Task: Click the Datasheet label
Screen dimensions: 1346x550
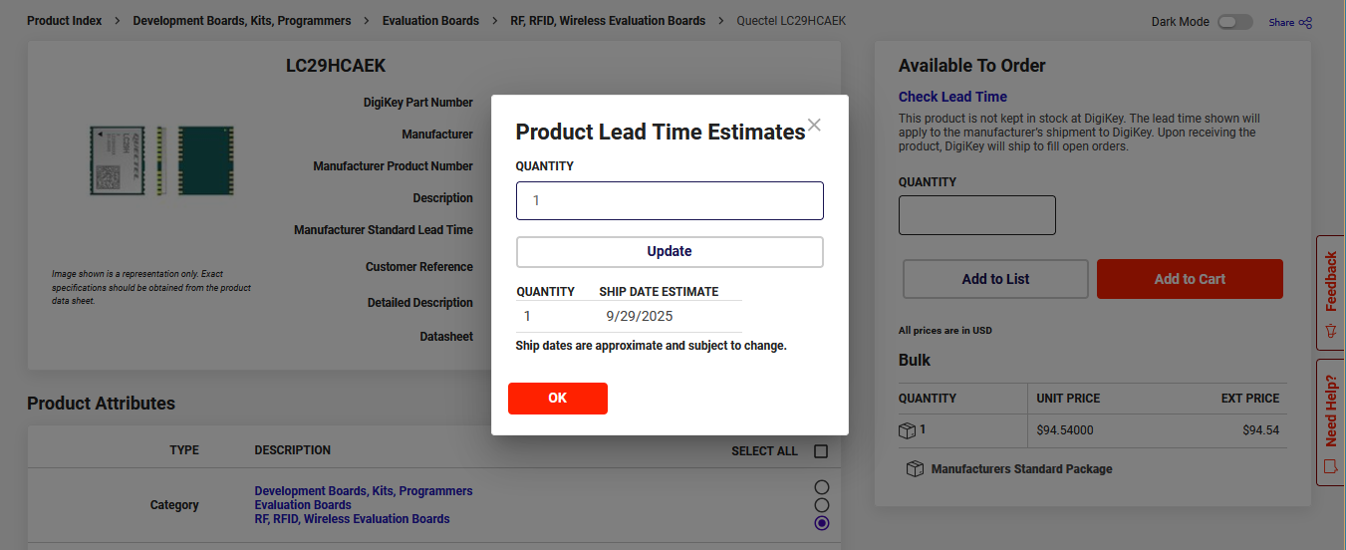Action: (446, 337)
